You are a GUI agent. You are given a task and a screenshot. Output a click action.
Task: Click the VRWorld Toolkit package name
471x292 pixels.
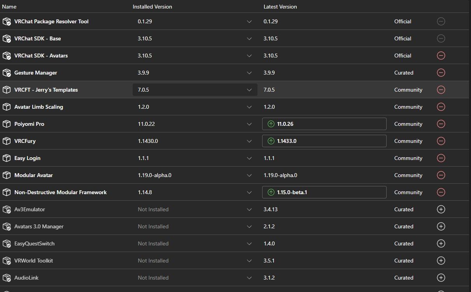pyautogui.click(x=33, y=261)
